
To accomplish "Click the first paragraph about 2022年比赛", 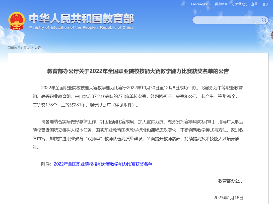I will coord(138,96).
